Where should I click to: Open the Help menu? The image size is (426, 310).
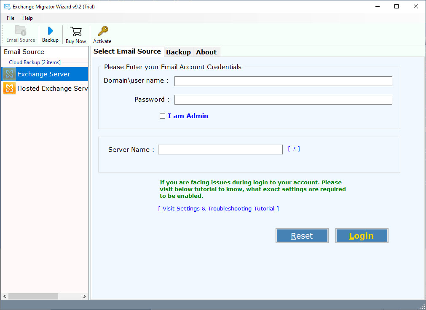click(27, 18)
